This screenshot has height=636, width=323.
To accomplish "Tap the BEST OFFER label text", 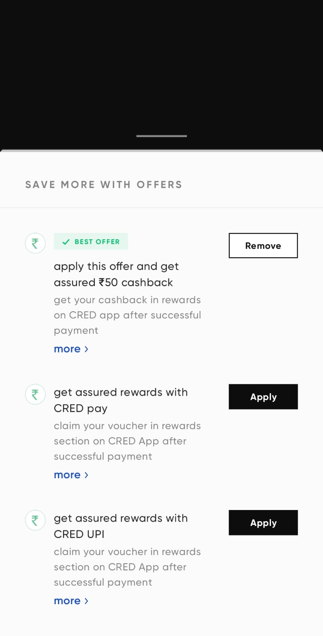I will click(x=97, y=242).
